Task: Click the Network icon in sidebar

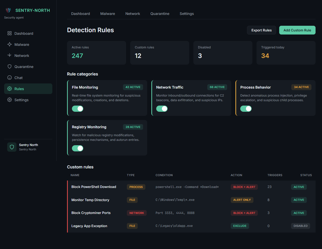Action: [x=10, y=55]
